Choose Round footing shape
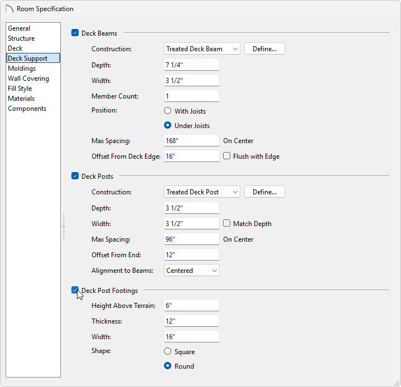The image size is (401, 387). point(167,366)
